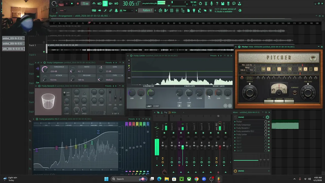Toggle the Fruity Compressor slot enable switch
325x183 pixels.
click(269, 125)
